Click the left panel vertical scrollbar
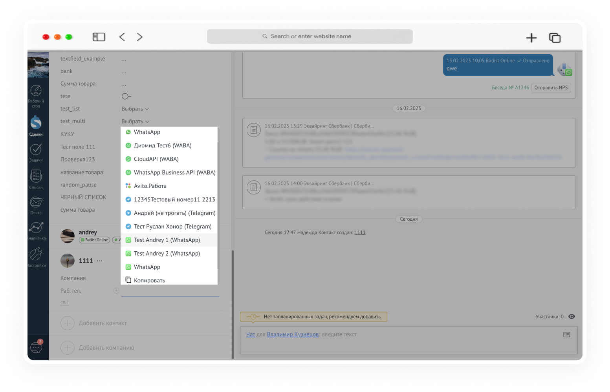The width and height of the screenshot is (610, 392). click(x=233, y=304)
